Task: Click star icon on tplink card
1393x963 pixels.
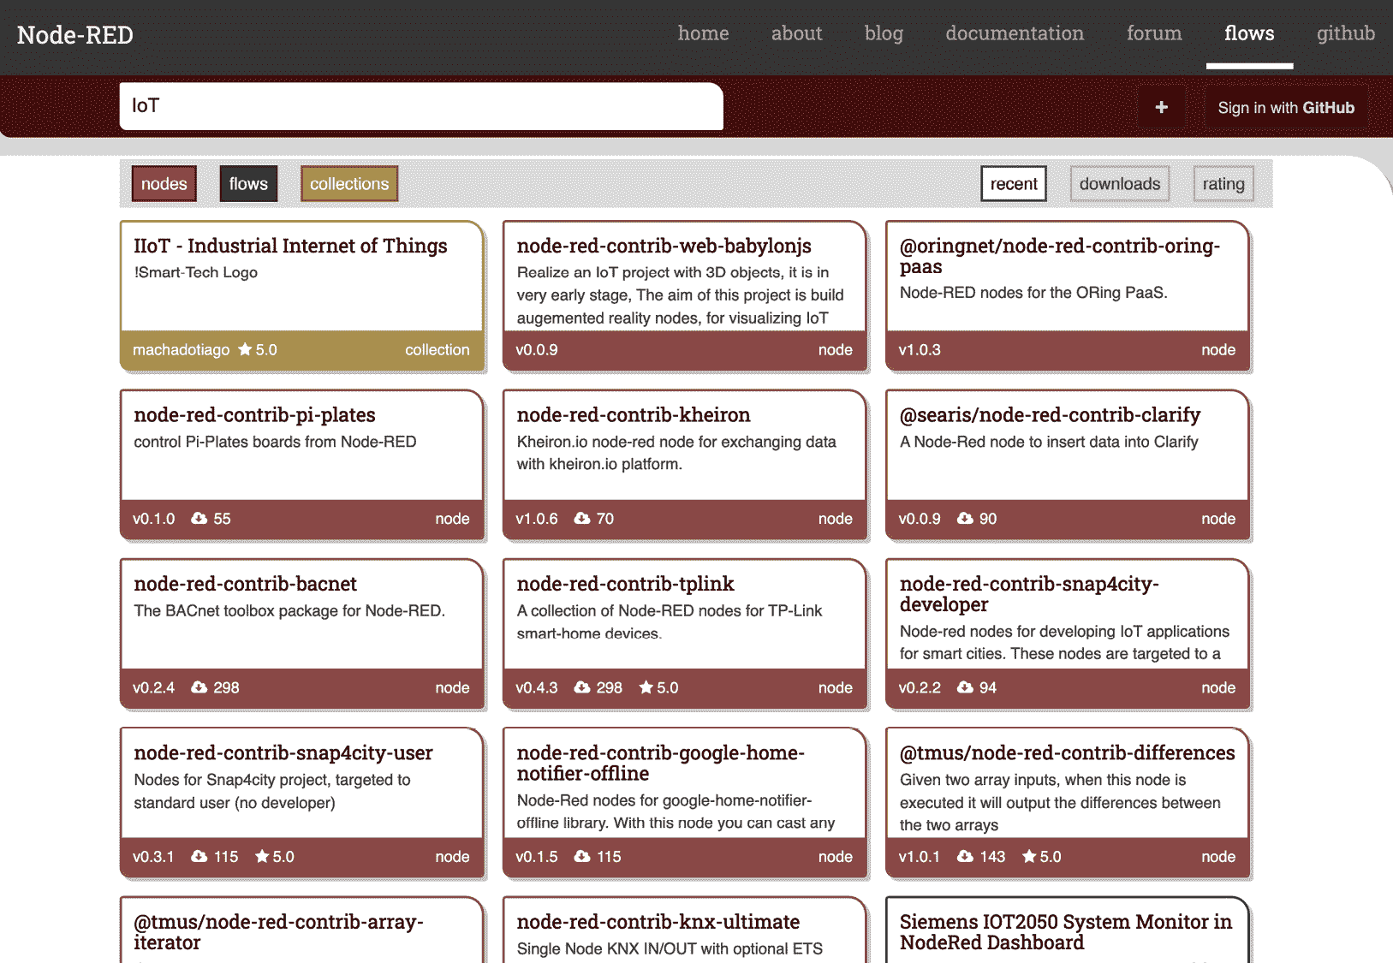Action: [646, 687]
